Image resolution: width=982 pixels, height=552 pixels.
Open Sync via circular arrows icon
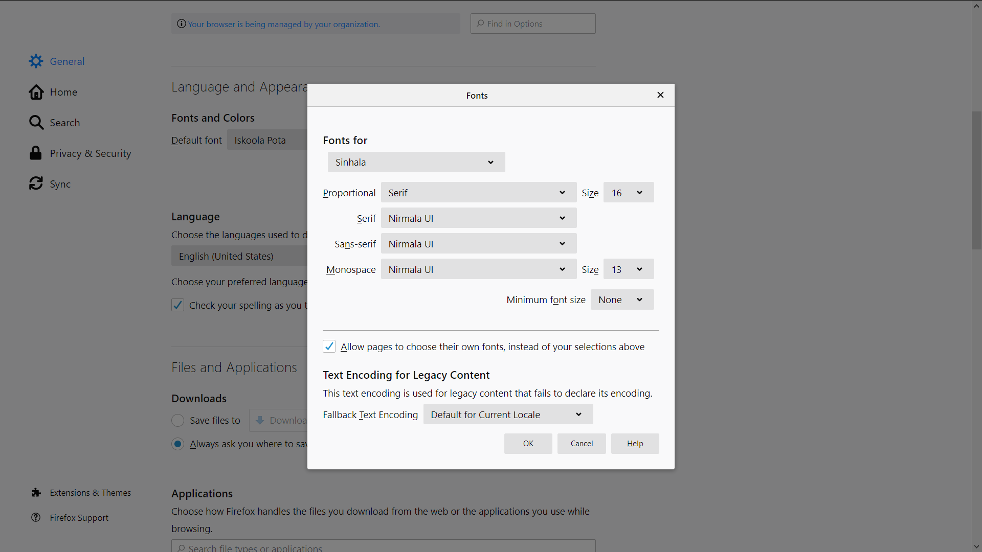[x=36, y=184]
